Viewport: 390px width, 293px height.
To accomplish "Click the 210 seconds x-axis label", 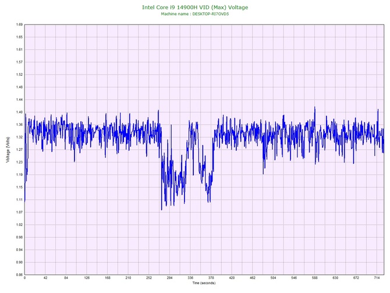I will click(x=128, y=278).
